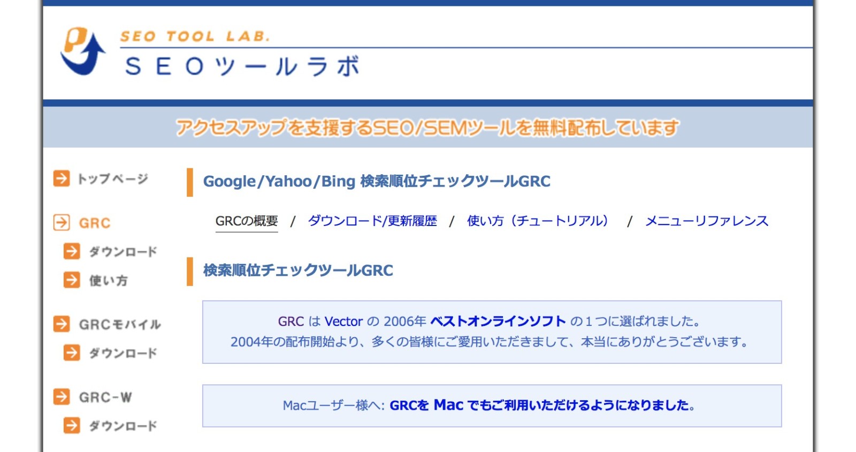Click the 2004年の配布開始より text line
Screen dimensions: 856x452
490,342
